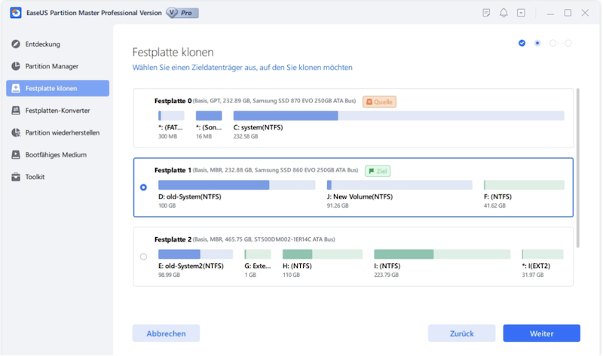The width and height of the screenshot is (603, 356).
Task: Click the I: (NTFS) 223.79 GB partition bar
Action: 442,254
